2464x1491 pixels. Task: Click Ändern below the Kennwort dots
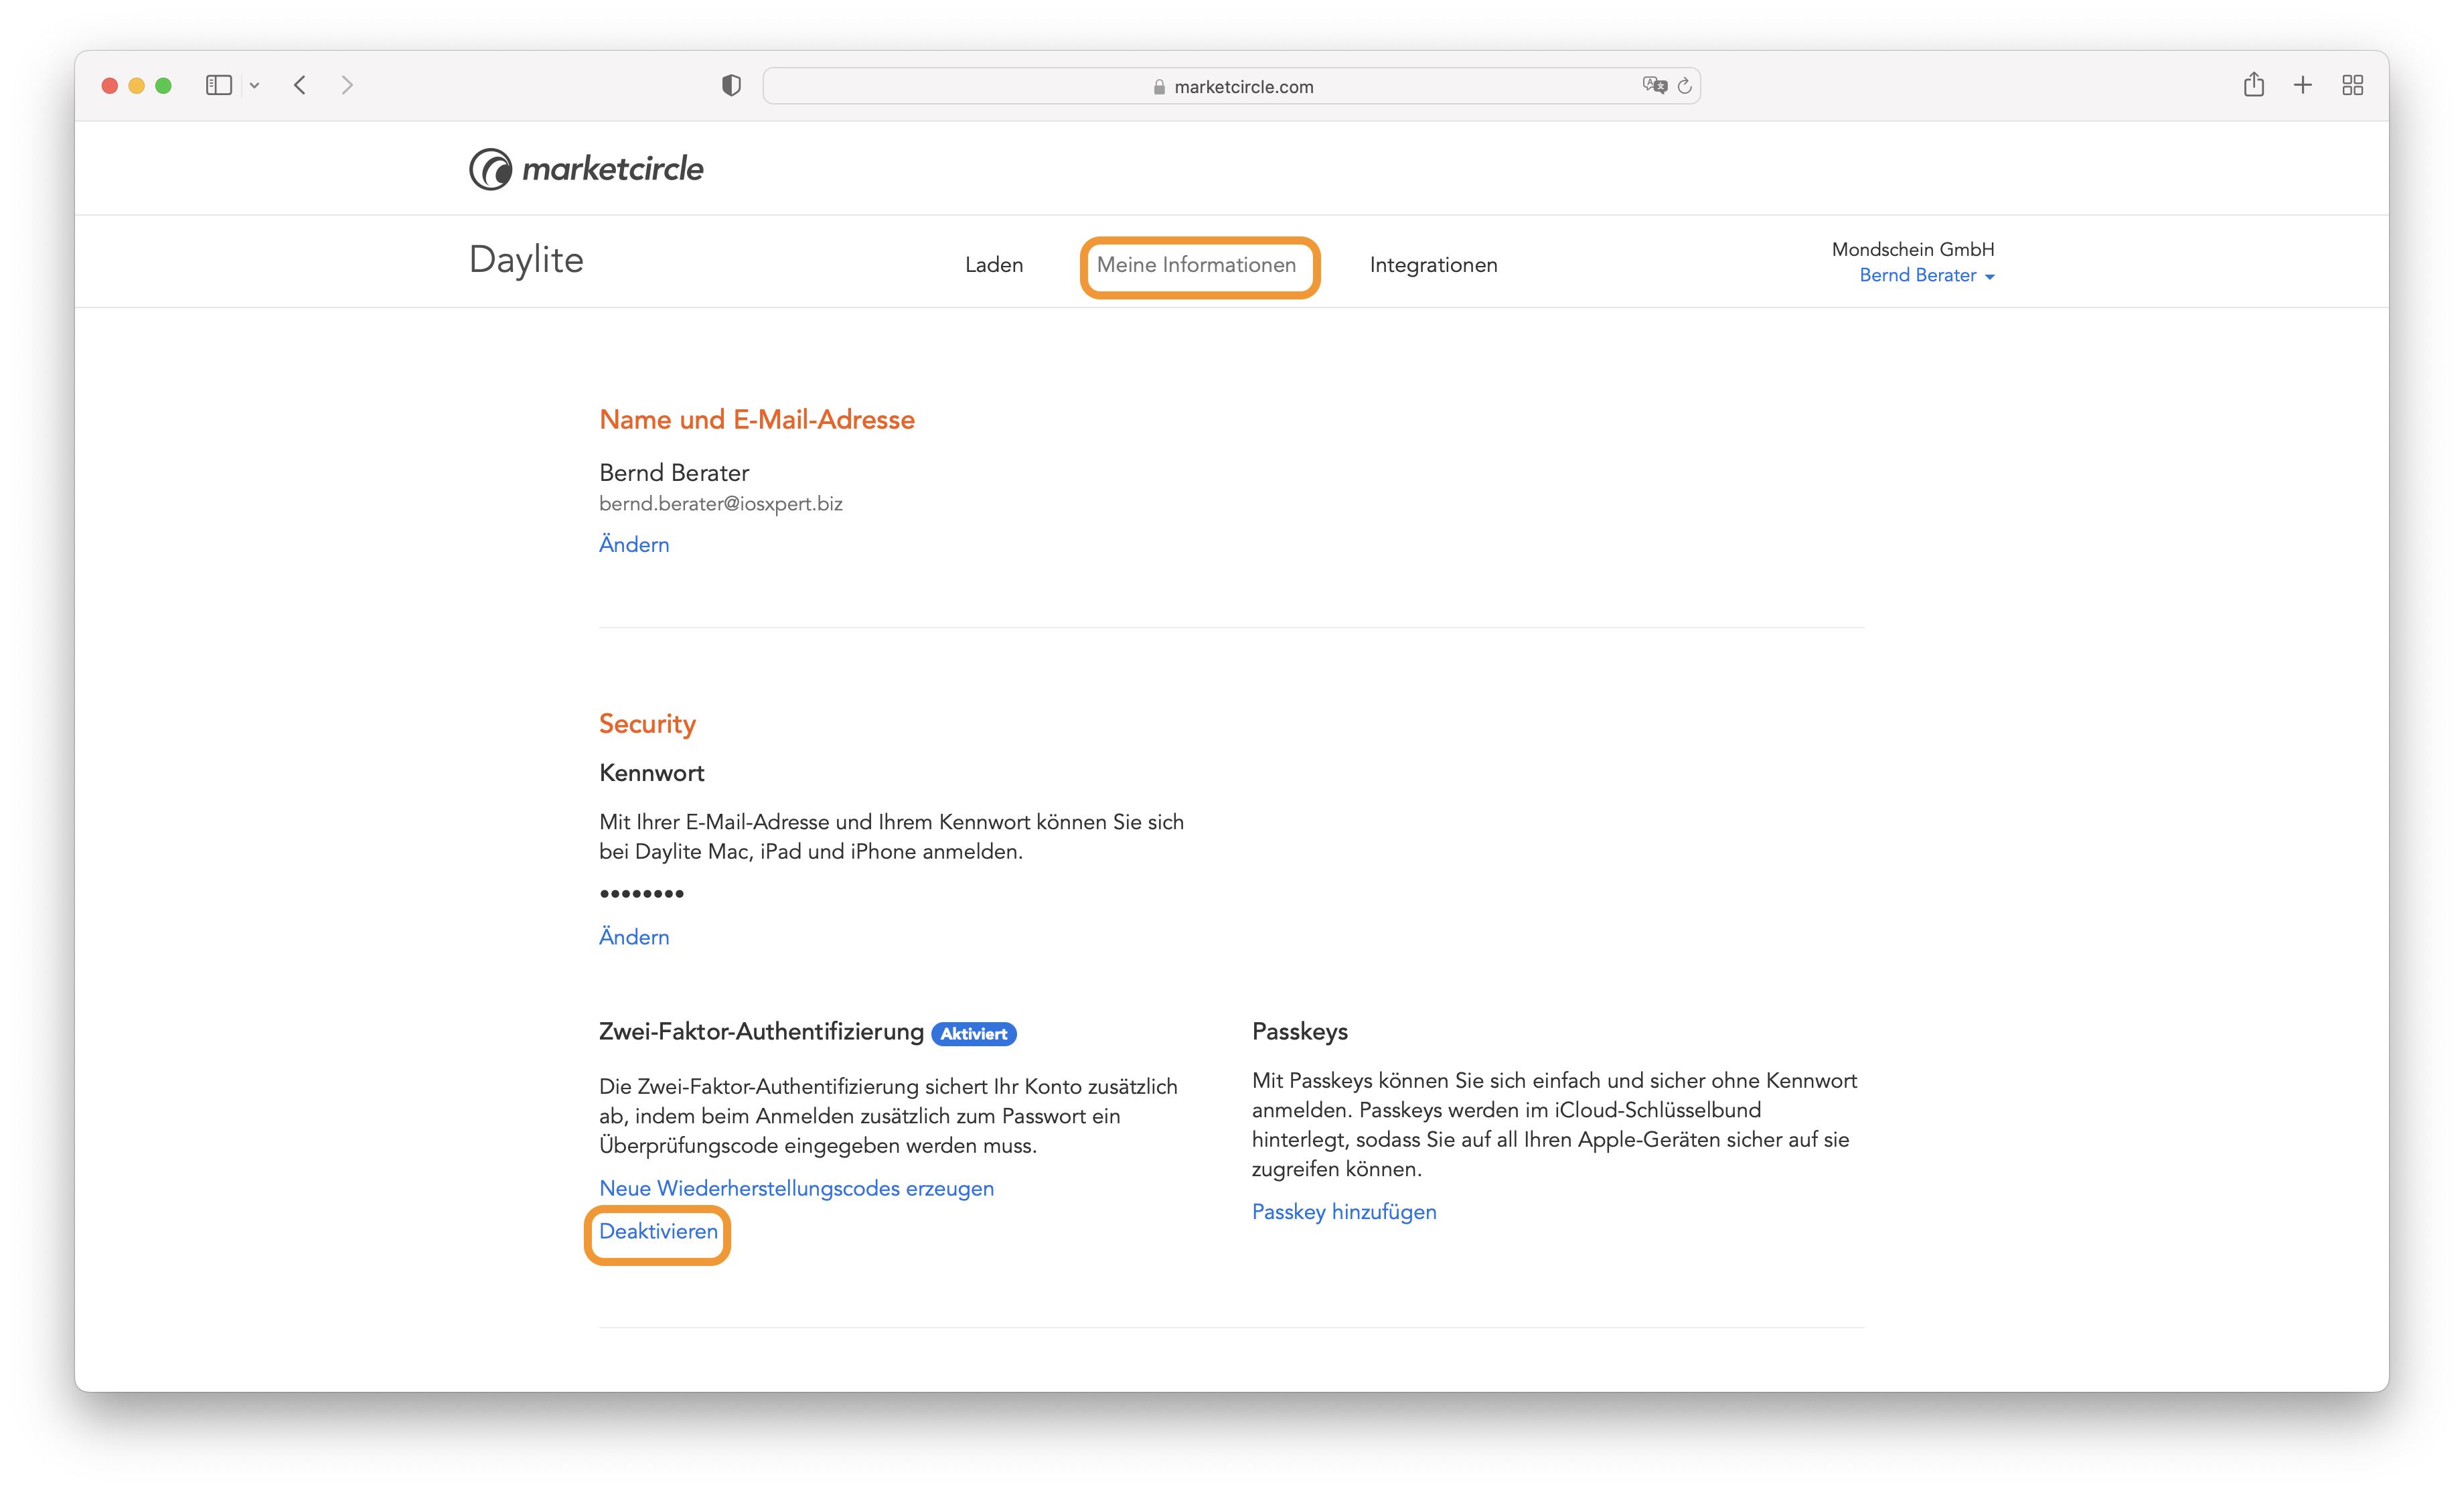click(x=634, y=936)
